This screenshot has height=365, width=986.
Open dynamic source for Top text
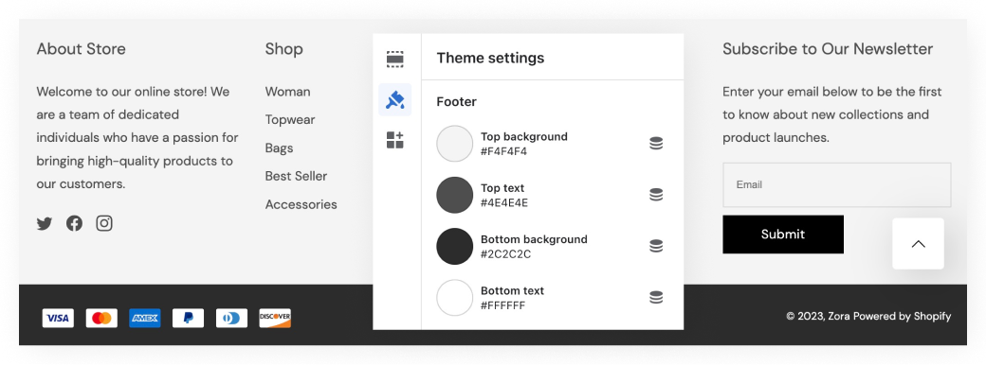click(656, 195)
